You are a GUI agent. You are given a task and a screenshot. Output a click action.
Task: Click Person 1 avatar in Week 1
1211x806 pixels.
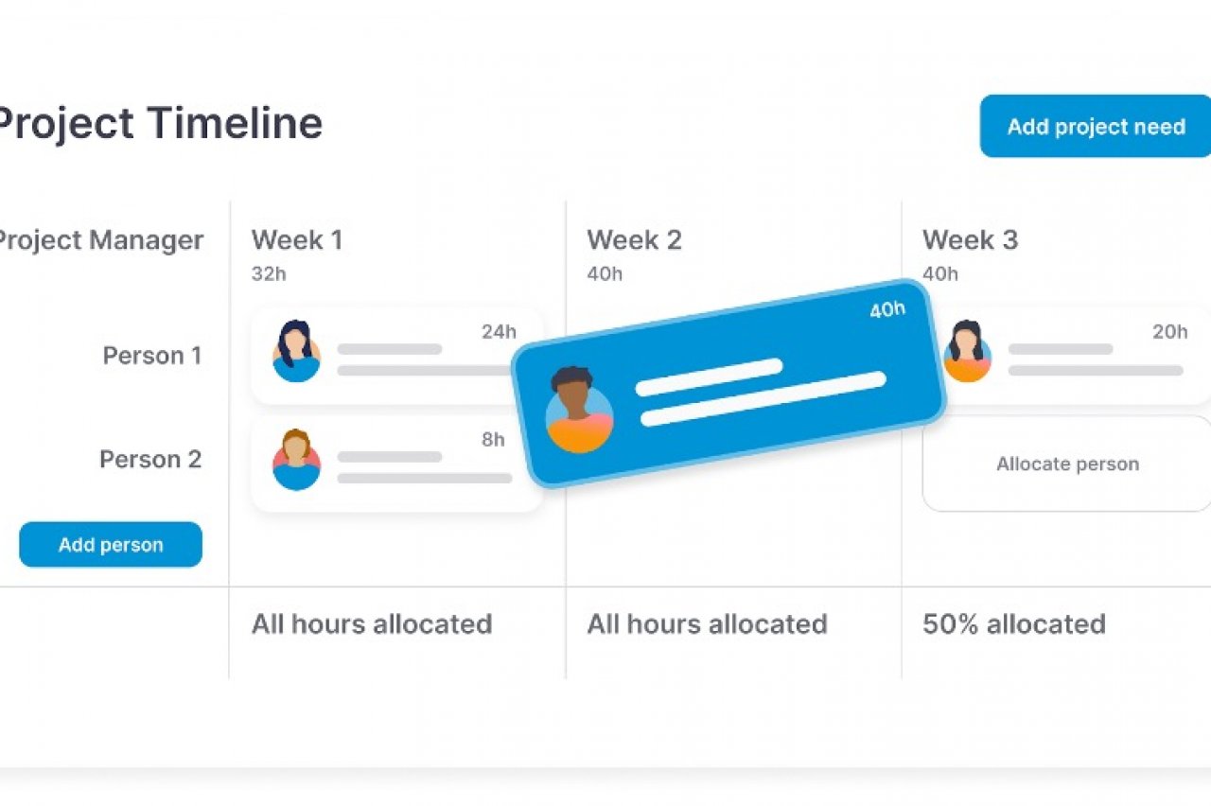[296, 352]
